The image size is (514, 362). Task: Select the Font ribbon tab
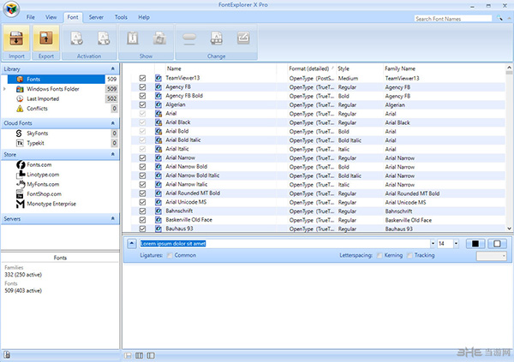coord(73,17)
